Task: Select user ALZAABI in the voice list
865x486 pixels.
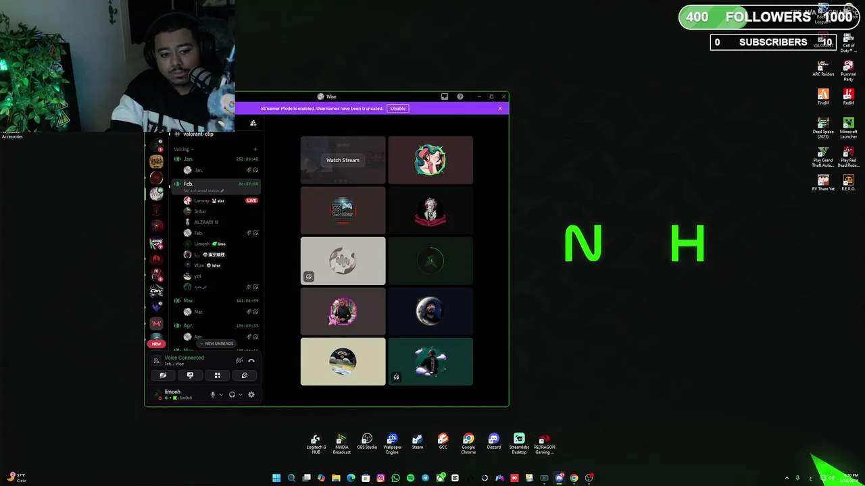Action: pyautogui.click(x=206, y=222)
